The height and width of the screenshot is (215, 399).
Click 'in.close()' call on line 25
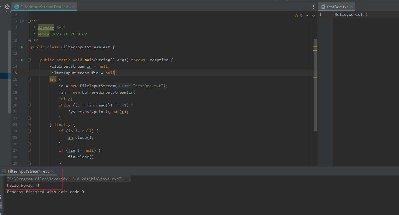pyautogui.click(x=80, y=137)
